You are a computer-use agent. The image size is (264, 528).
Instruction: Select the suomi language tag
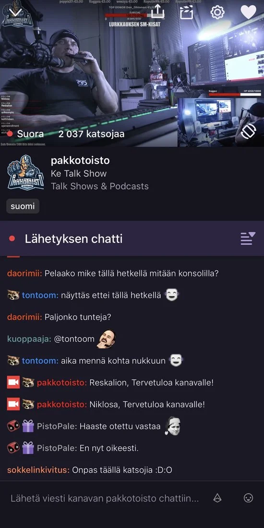[x=23, y=206]
